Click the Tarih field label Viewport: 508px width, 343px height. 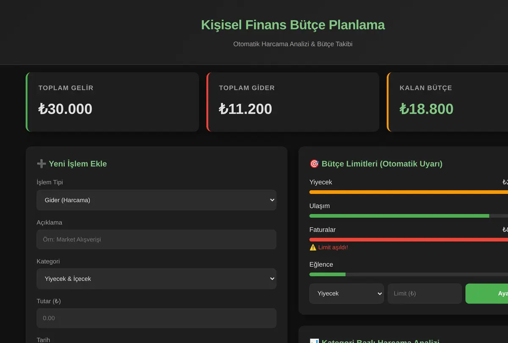tap(43, 340)
